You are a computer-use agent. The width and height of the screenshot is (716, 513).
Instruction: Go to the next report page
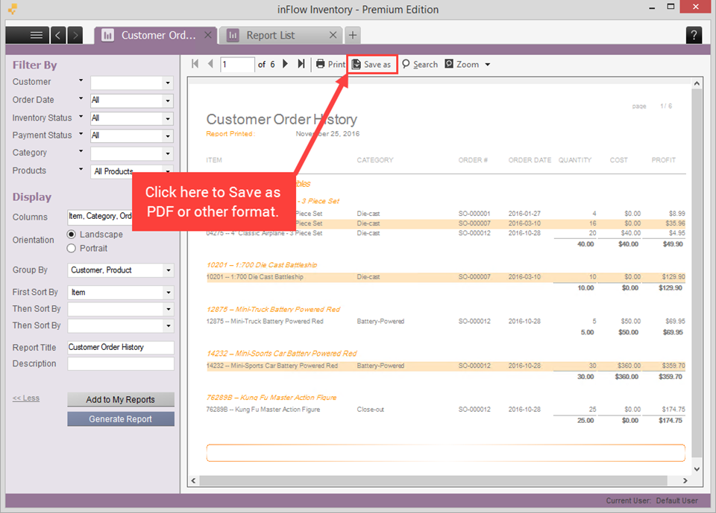coord(285,64)
